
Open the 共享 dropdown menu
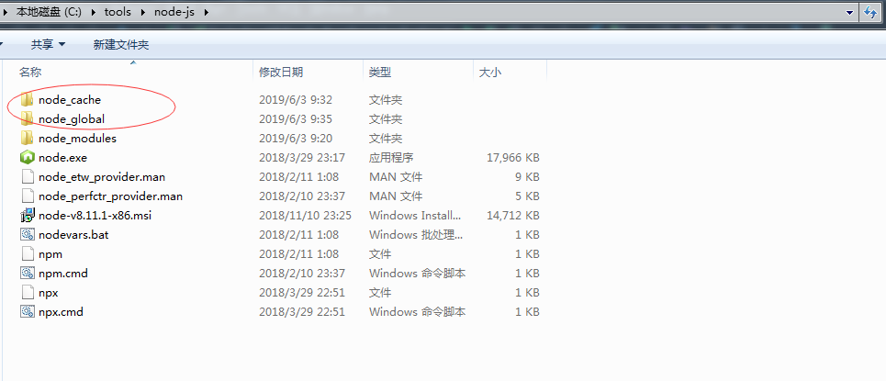coord(48,44)
